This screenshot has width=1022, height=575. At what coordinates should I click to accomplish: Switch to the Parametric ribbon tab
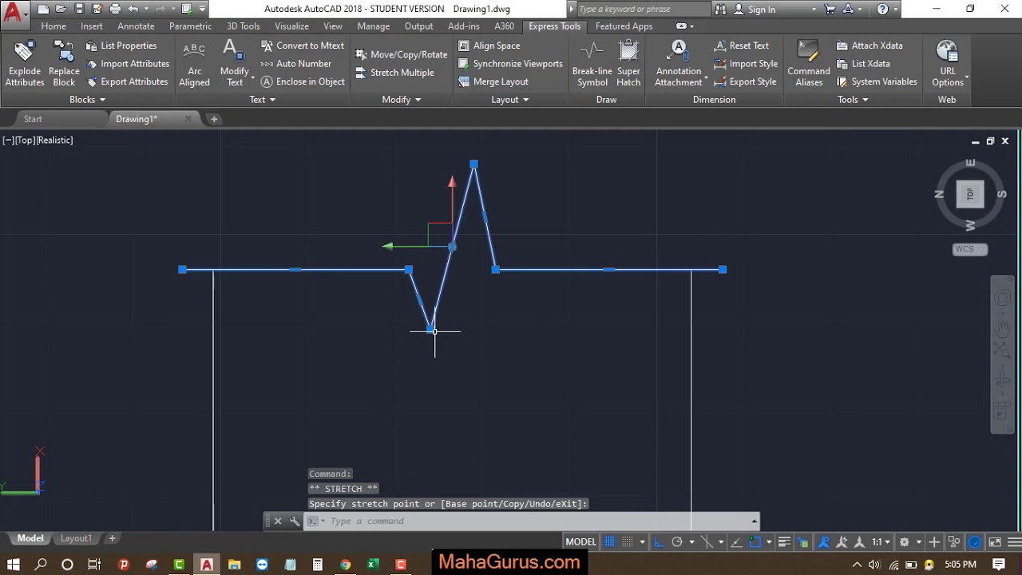tap(190, 26)
